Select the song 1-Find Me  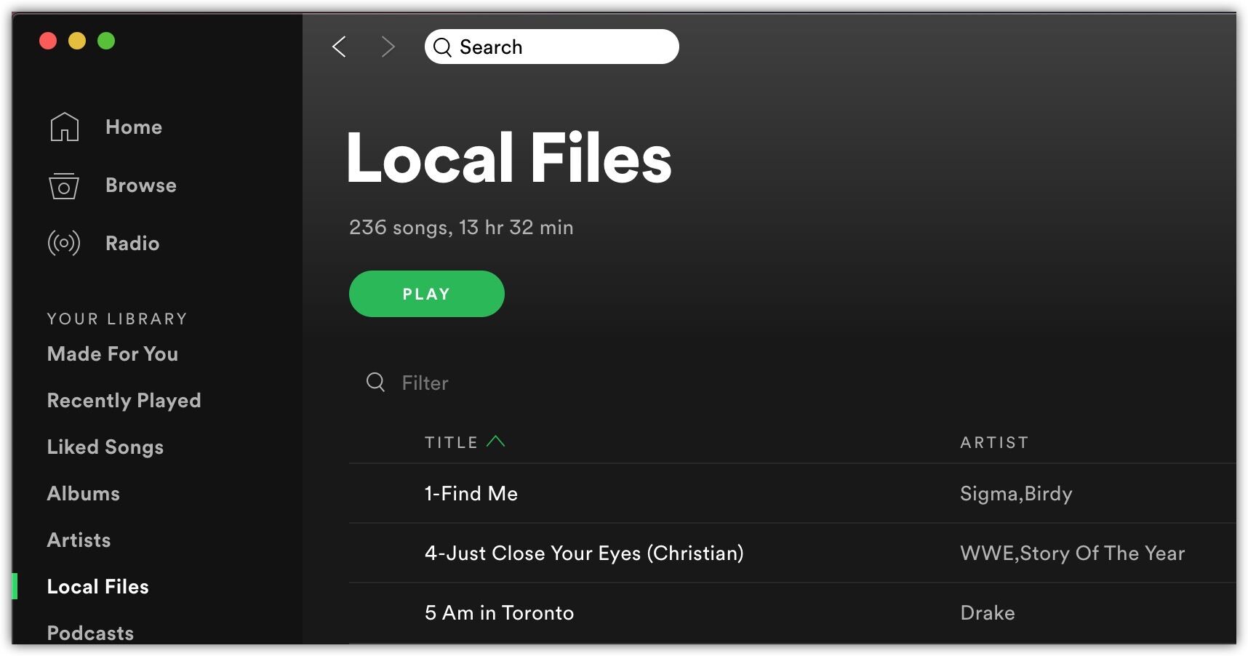pos(471,494)
